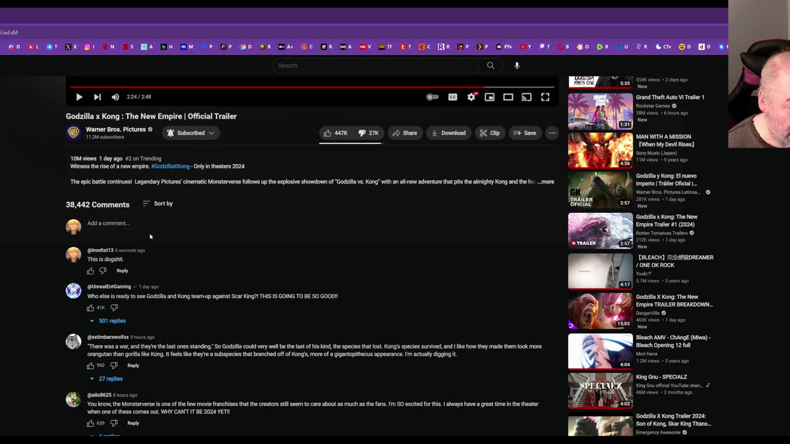Reply to @xxtimberxwolfxx's comment
This screenshot has height=444, width=790.
pyautogui.click(x=133, y=366)
